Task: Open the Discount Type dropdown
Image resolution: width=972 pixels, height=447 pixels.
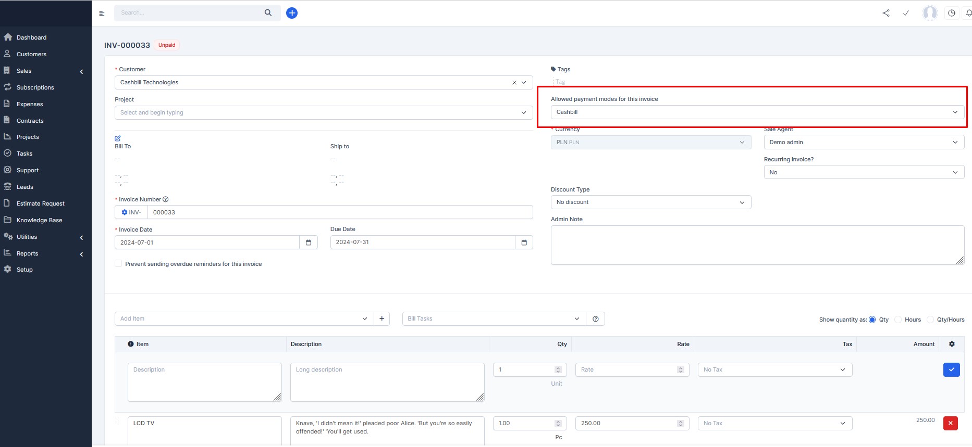Action: click(x=650, y=202)
